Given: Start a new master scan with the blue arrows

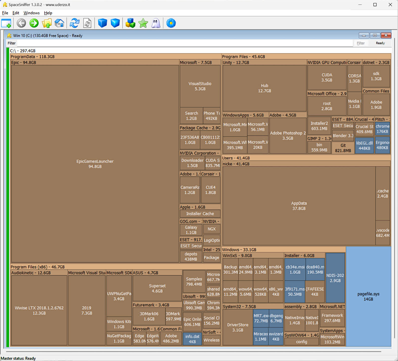Looking at the screenshot, I should pos(75,23).
